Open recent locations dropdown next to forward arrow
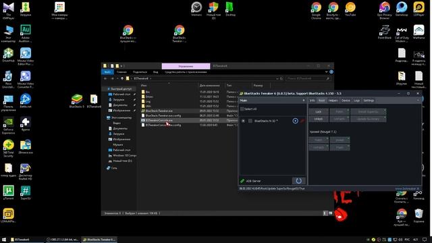This screenshot has height=243, width=432. (117, 78)
